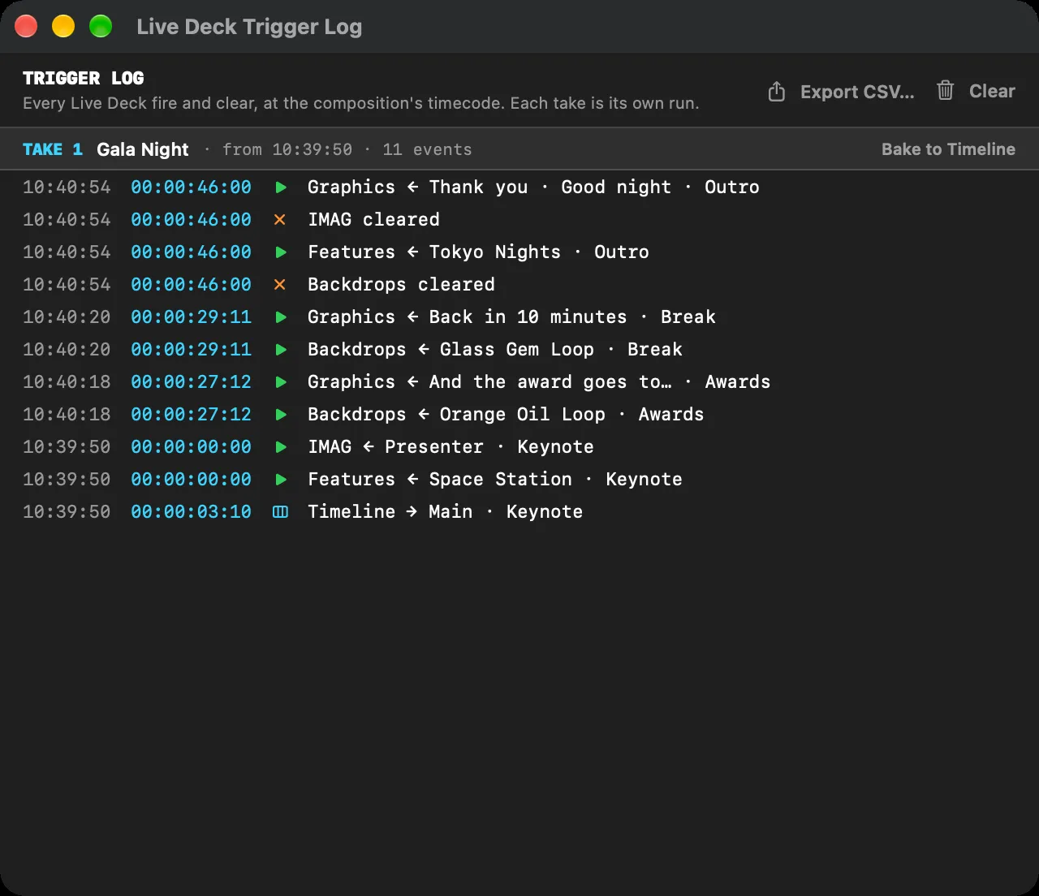The width and height of the screenshot is (1039, 896).
Task: Click timecode 00:00:03:10 on the Timeline row
Action: [191, 512]
